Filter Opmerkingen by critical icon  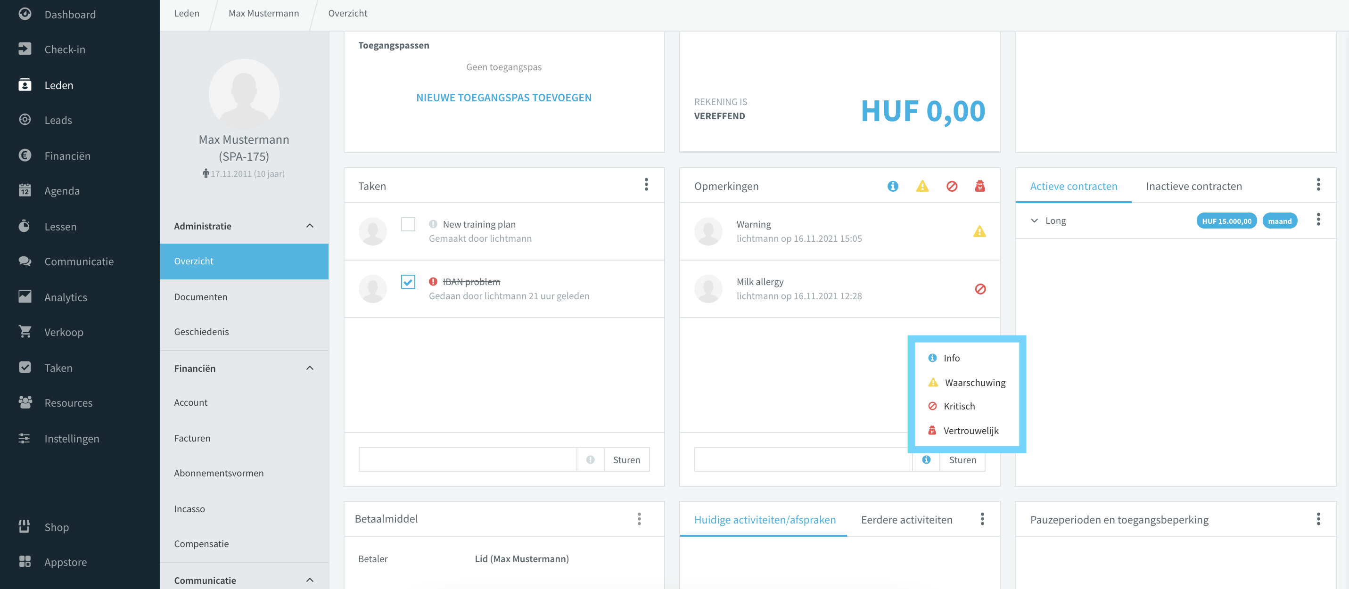[952, 186]
